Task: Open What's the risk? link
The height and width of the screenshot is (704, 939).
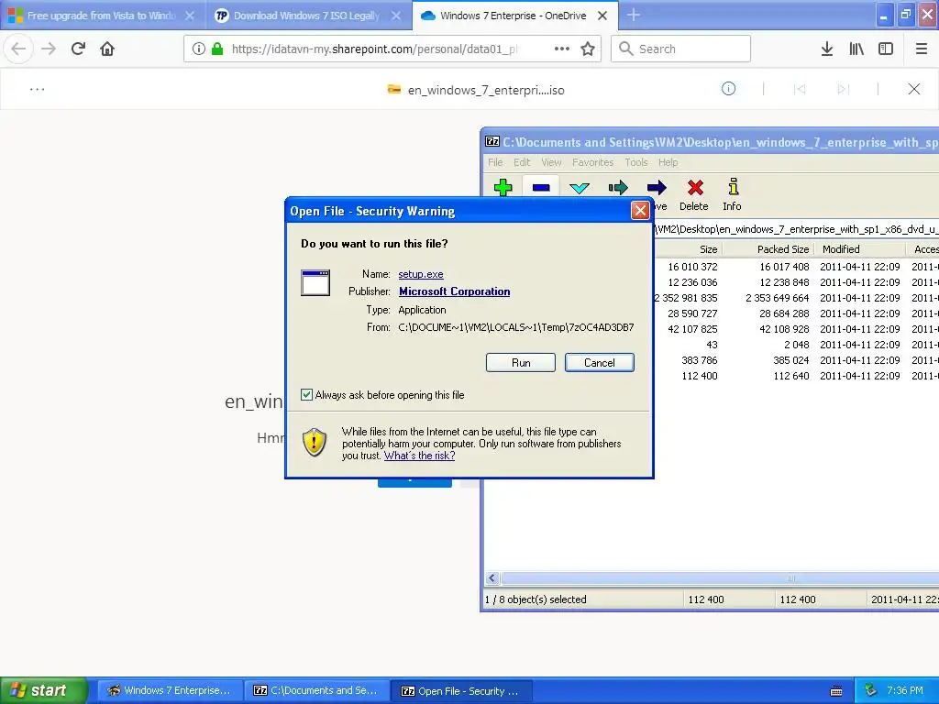Action: [419, 455]
